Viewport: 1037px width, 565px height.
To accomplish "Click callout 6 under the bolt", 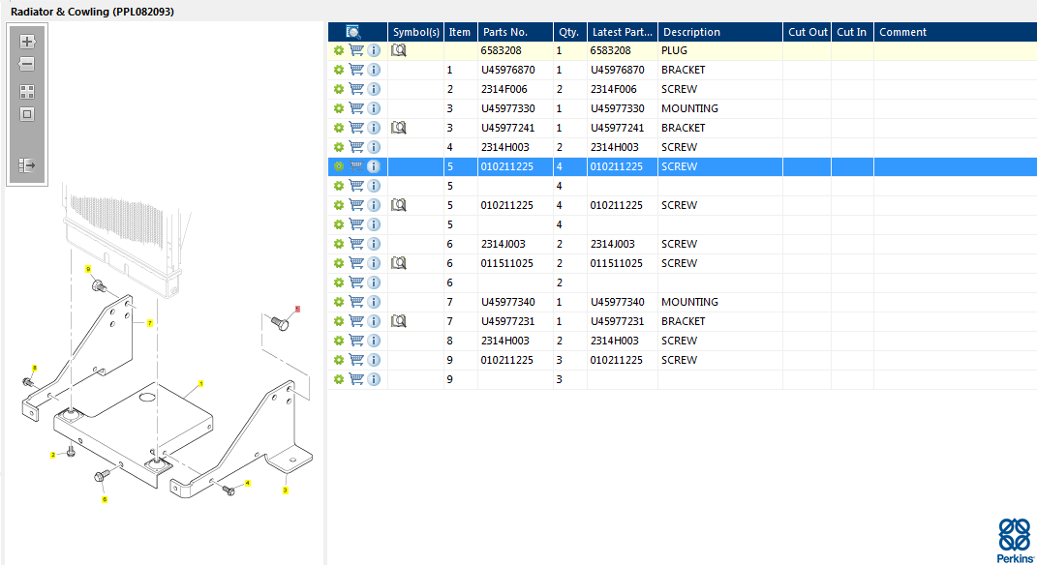I will click(104, 499).
